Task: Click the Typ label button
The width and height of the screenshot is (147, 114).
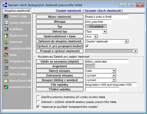Action: pyautogui.click(x=60, y=27)
